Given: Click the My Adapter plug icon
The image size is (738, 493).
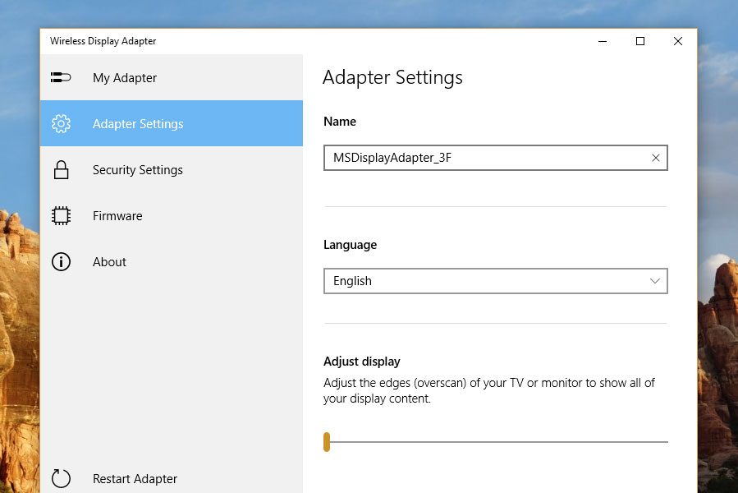Looking at the screenshot, I should pos(61,77).
